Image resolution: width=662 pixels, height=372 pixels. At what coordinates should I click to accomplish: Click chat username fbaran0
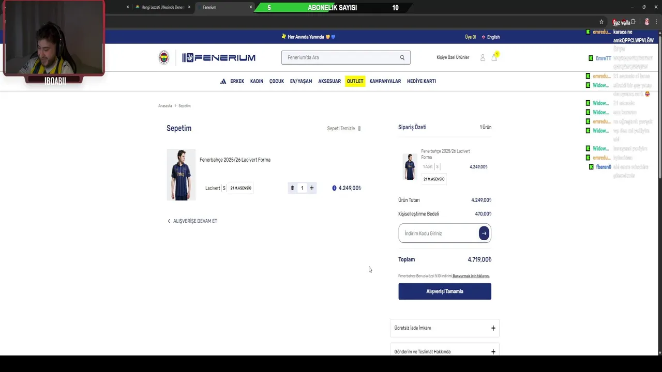(x=604, y=167)
